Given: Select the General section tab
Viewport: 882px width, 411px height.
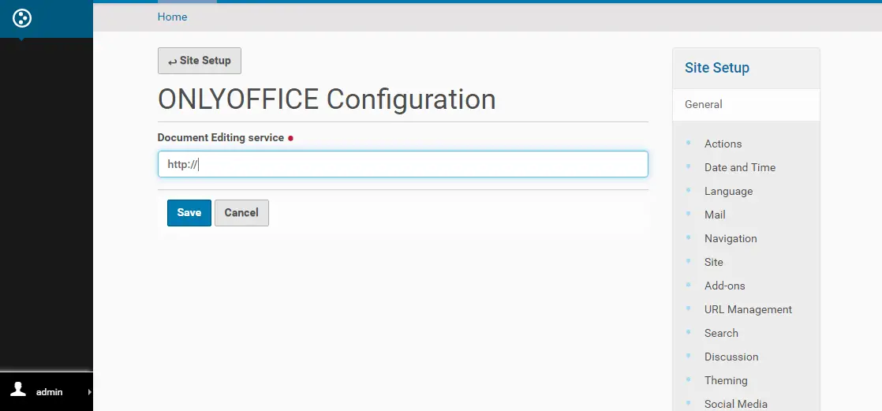Looking at the screenshot, I should pos(746,105).
